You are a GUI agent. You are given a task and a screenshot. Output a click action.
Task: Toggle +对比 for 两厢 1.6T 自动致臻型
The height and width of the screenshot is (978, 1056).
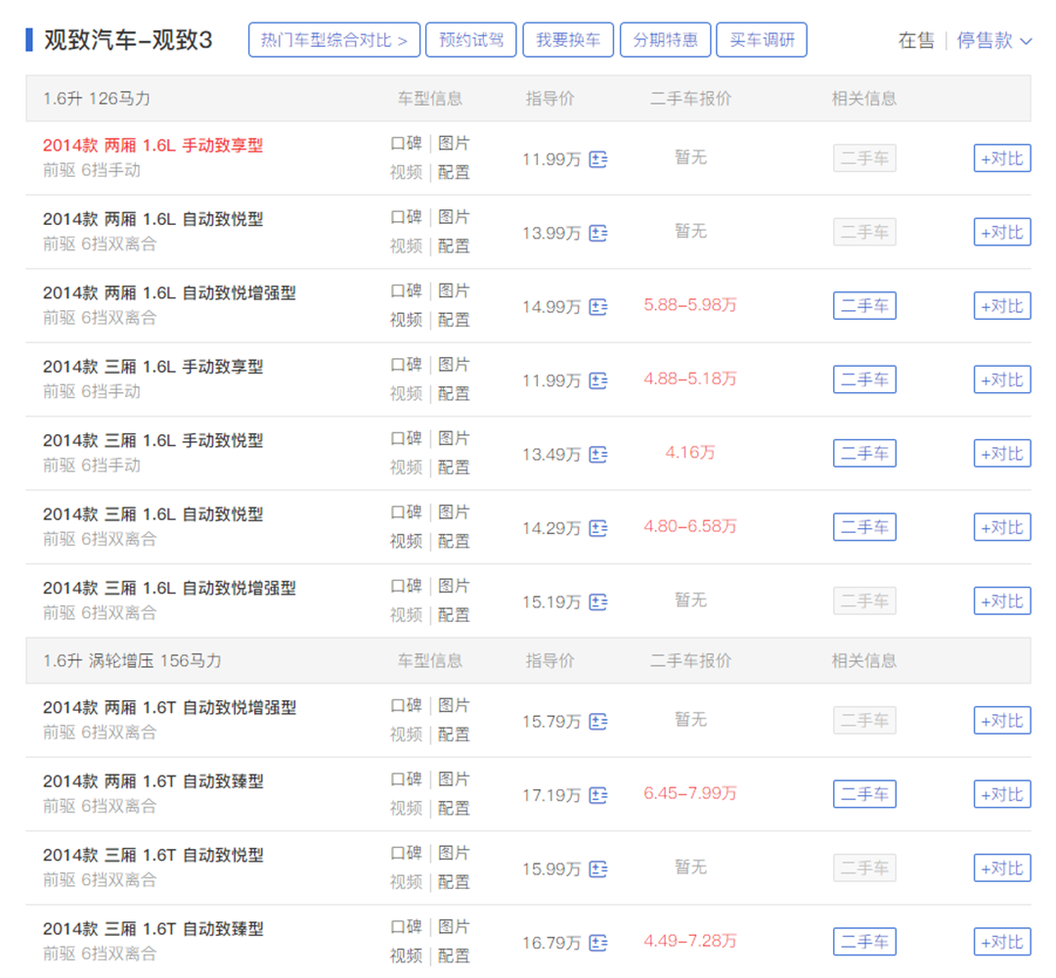click(1002, 795)
